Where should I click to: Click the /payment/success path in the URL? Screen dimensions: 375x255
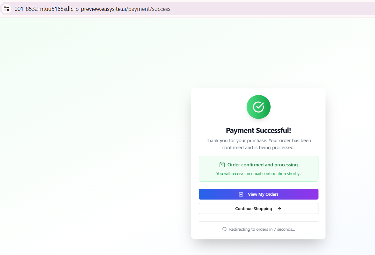[x=149, y=9]
